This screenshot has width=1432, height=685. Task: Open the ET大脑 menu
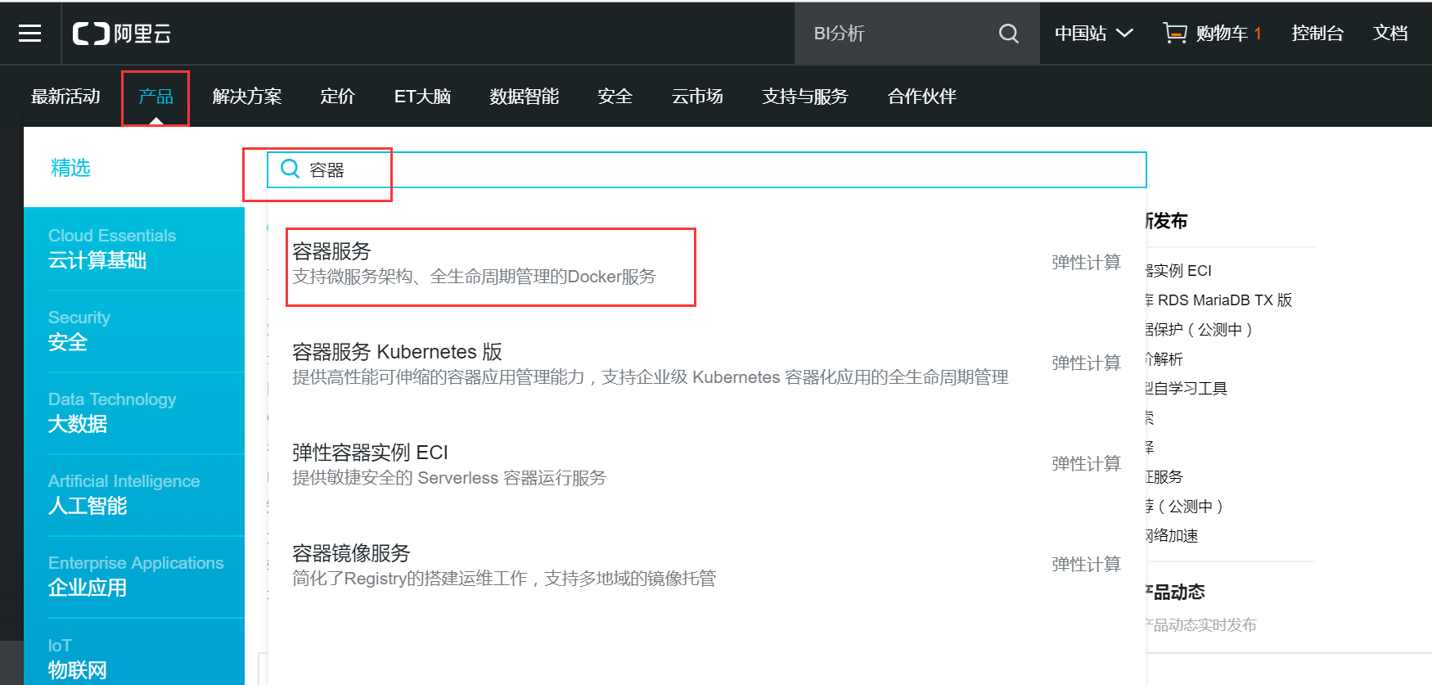[x=422, y=97]
